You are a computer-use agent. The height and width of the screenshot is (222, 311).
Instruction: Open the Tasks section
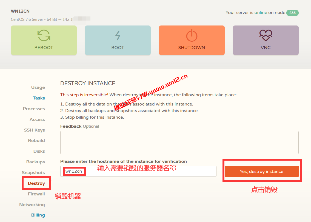point(39,98)
